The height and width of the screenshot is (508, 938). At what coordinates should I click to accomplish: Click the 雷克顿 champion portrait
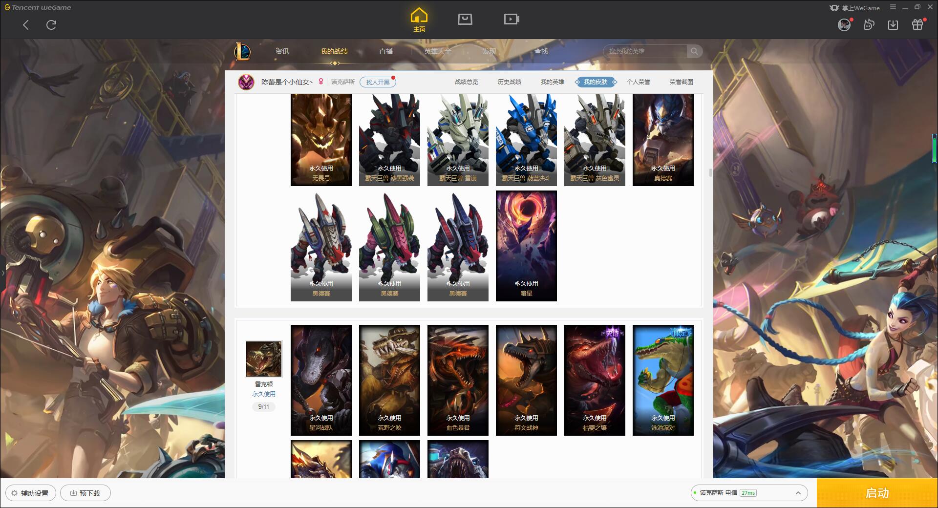(x=264, y=359)
